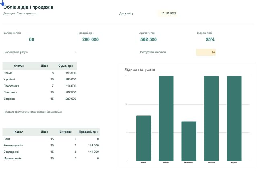Click "Продажі, грн" header in channel table
Screen dimensions: 258x173
pos(88,132)
